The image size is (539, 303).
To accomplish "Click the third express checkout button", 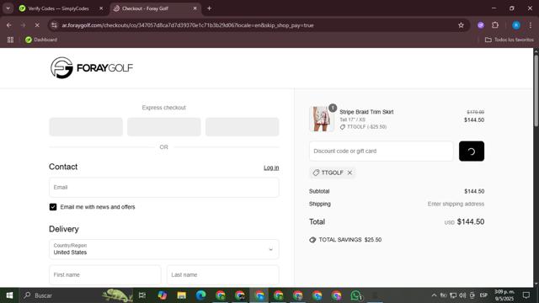I will pos(243,127).
